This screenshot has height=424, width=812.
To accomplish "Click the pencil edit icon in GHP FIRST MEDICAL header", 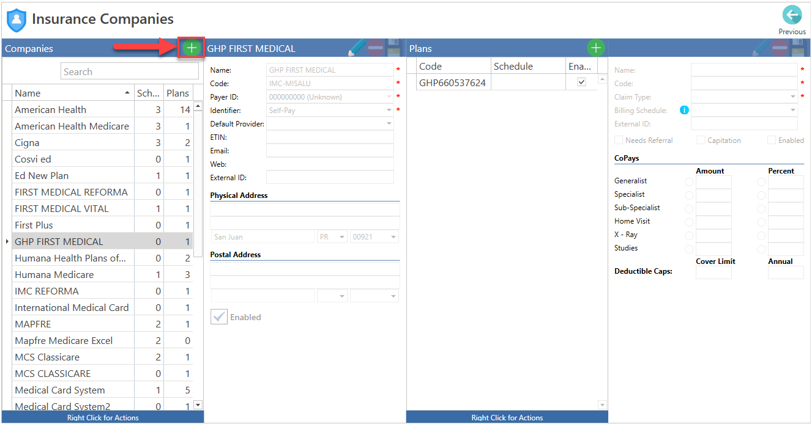I will click(357, 48).
